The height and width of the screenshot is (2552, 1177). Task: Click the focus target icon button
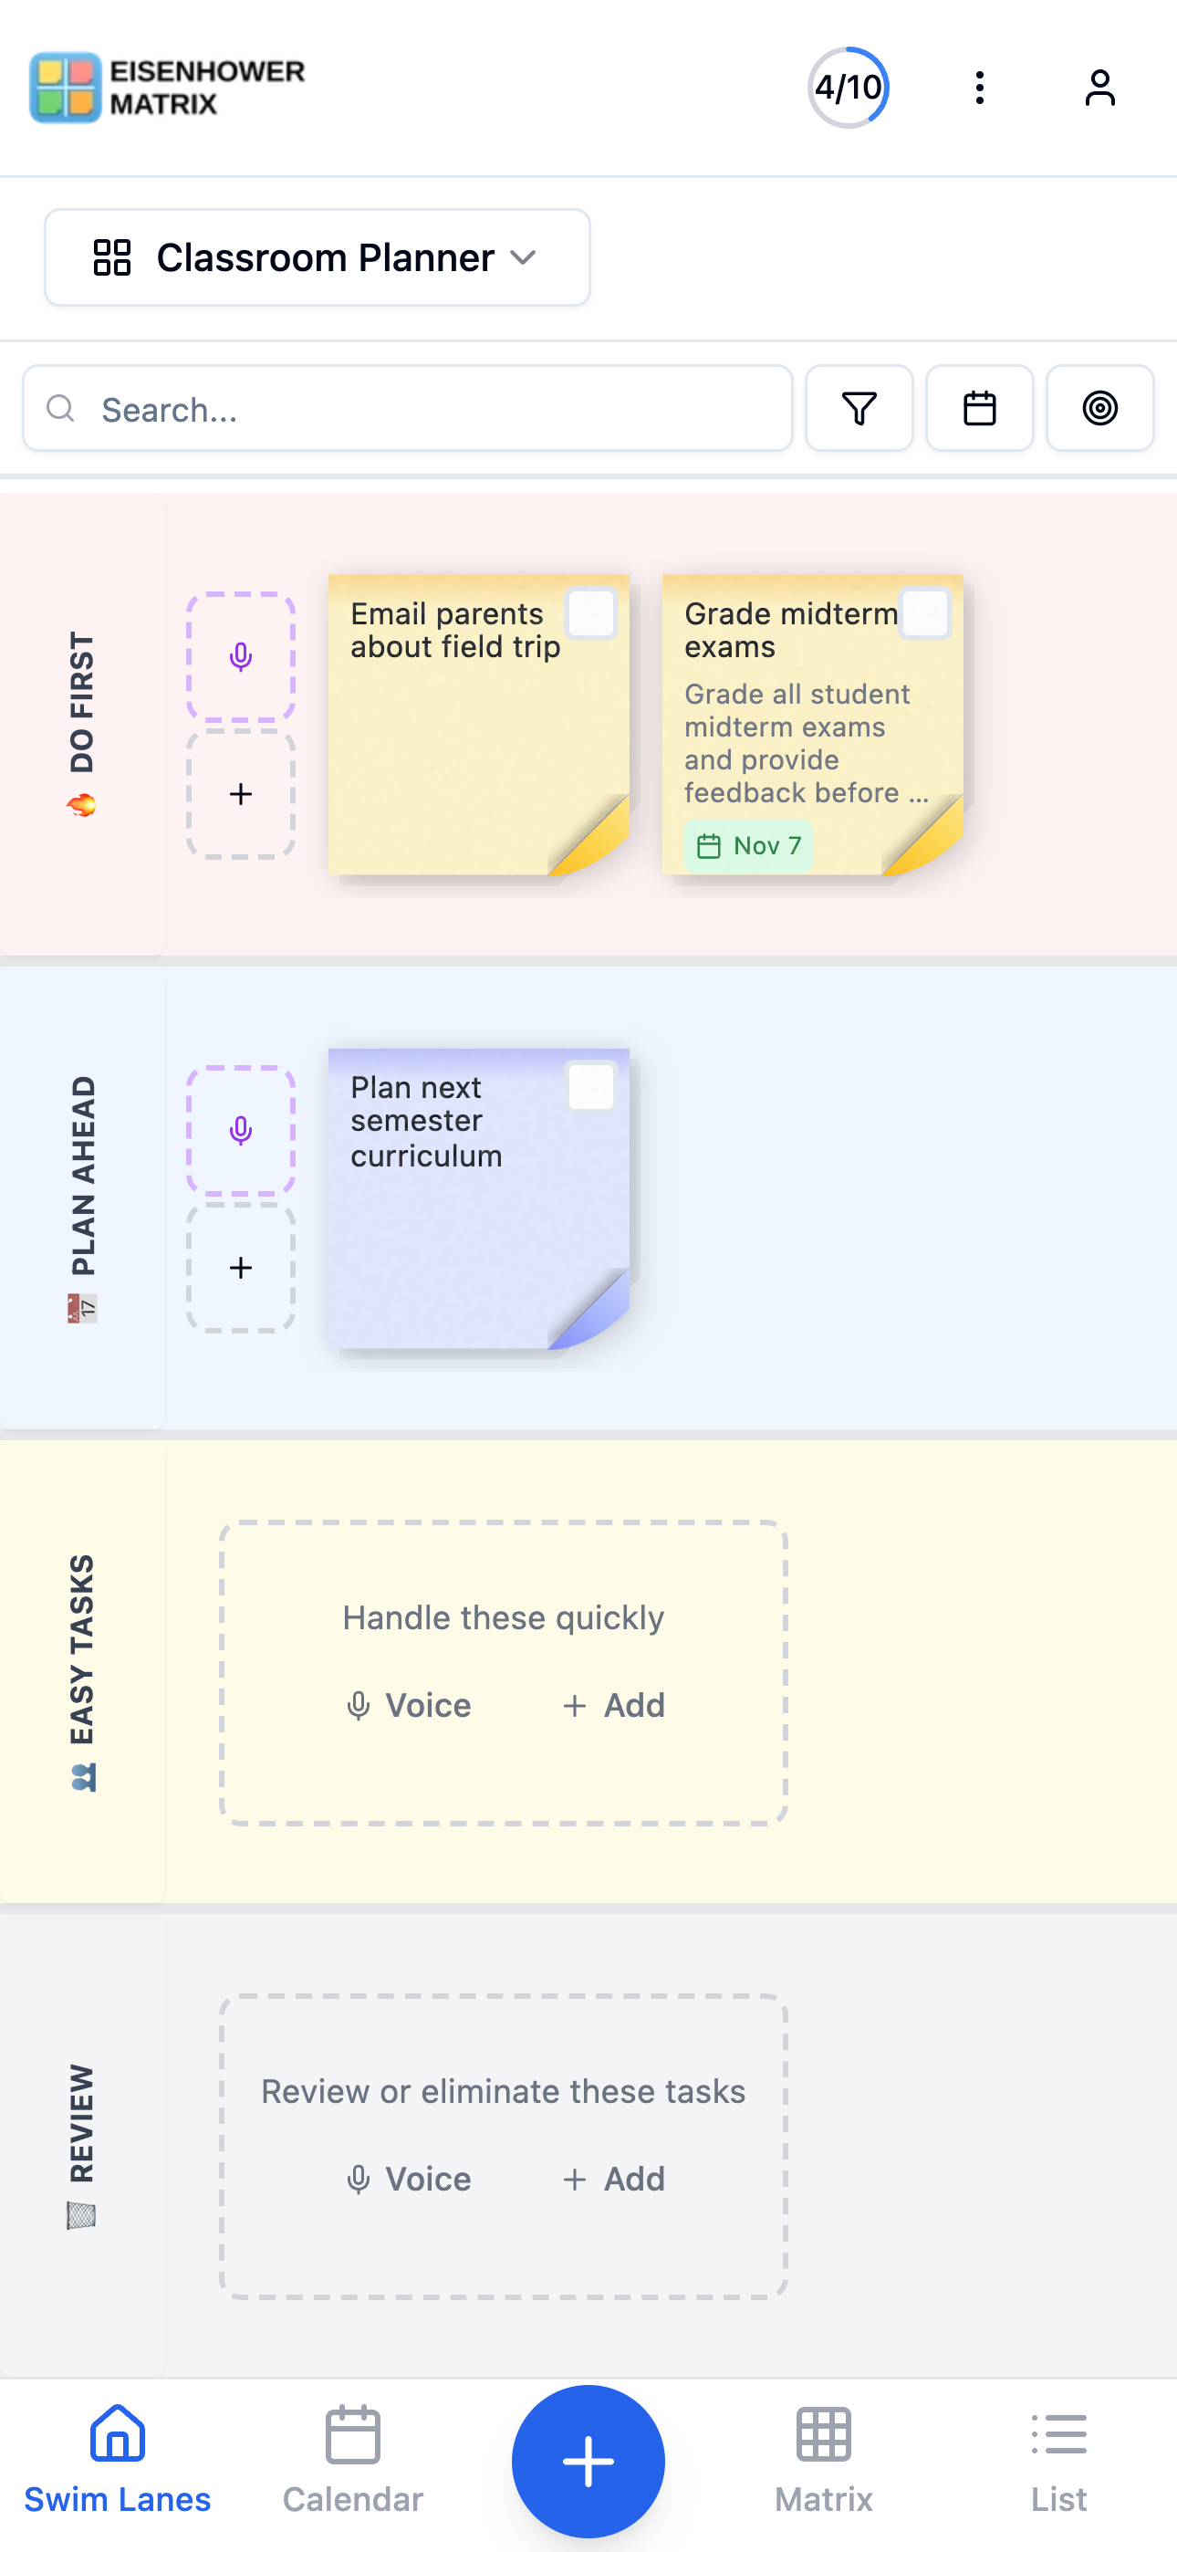[x=1099, y=408]
